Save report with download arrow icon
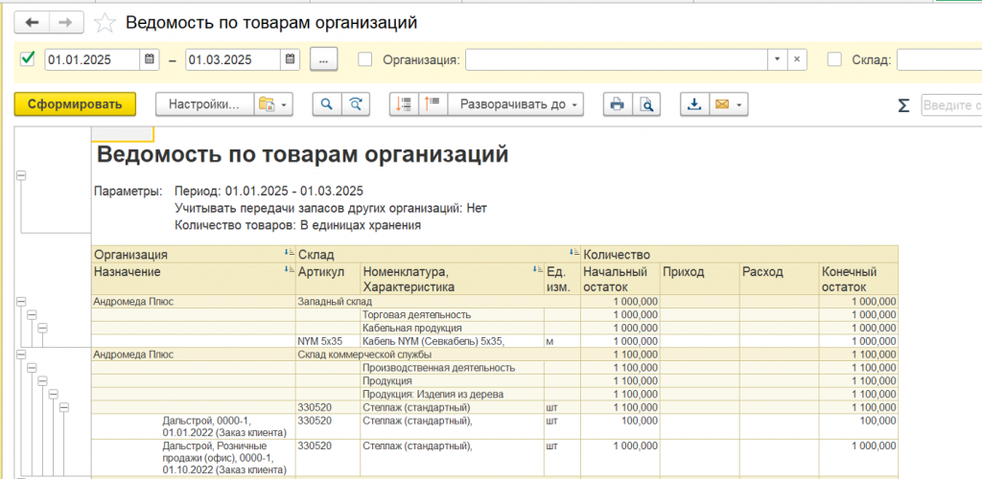This screenshot has width=982, height=479. [x=695, y=104]
